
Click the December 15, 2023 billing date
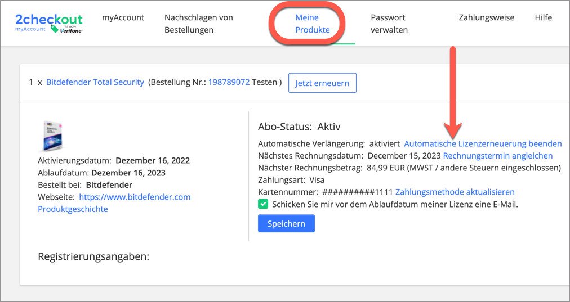(404, 156)
